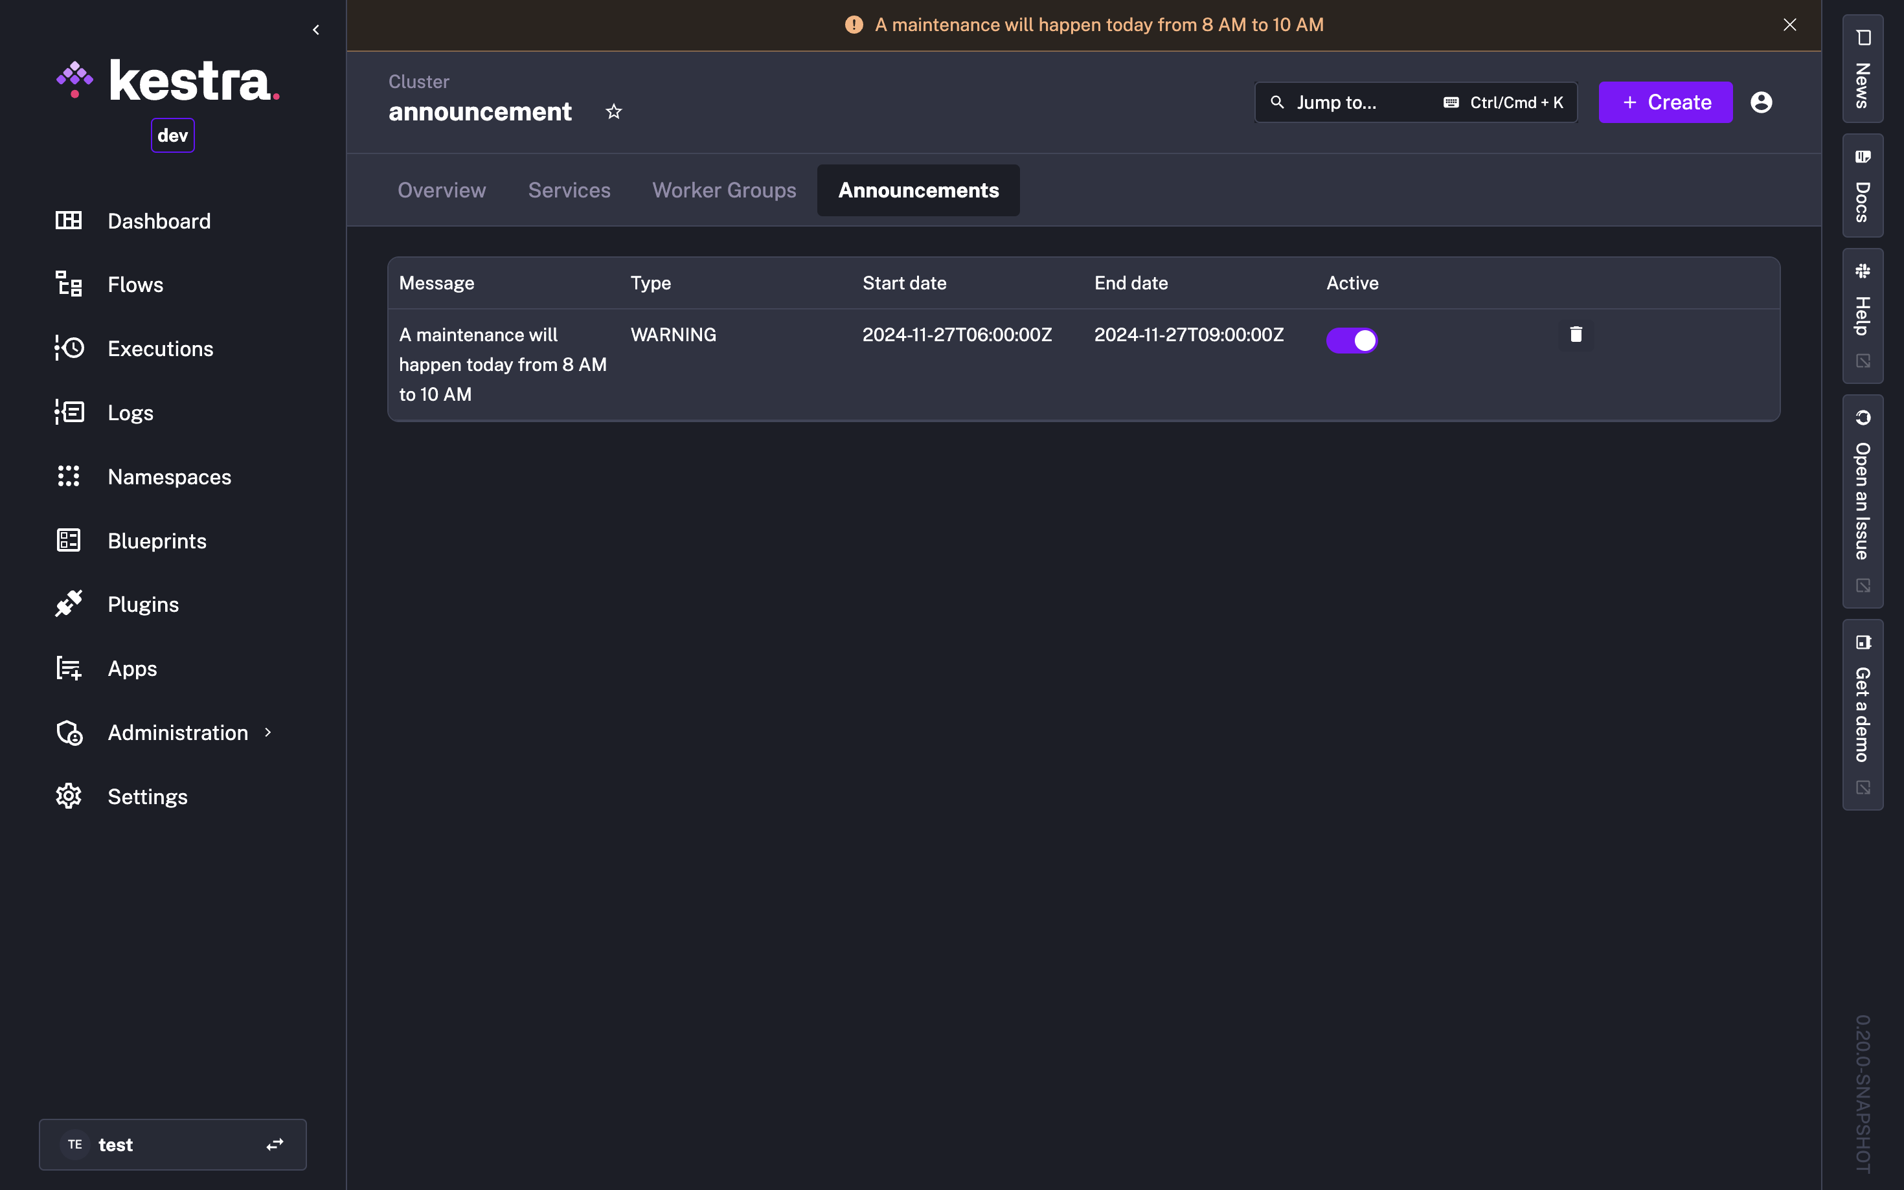
Task: Toggle the active switch for maintenance announcement
Action: pos(1352,339)
